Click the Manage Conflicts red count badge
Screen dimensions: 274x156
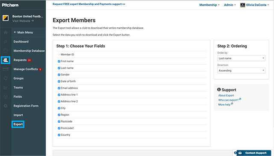[x=40, y=69]
